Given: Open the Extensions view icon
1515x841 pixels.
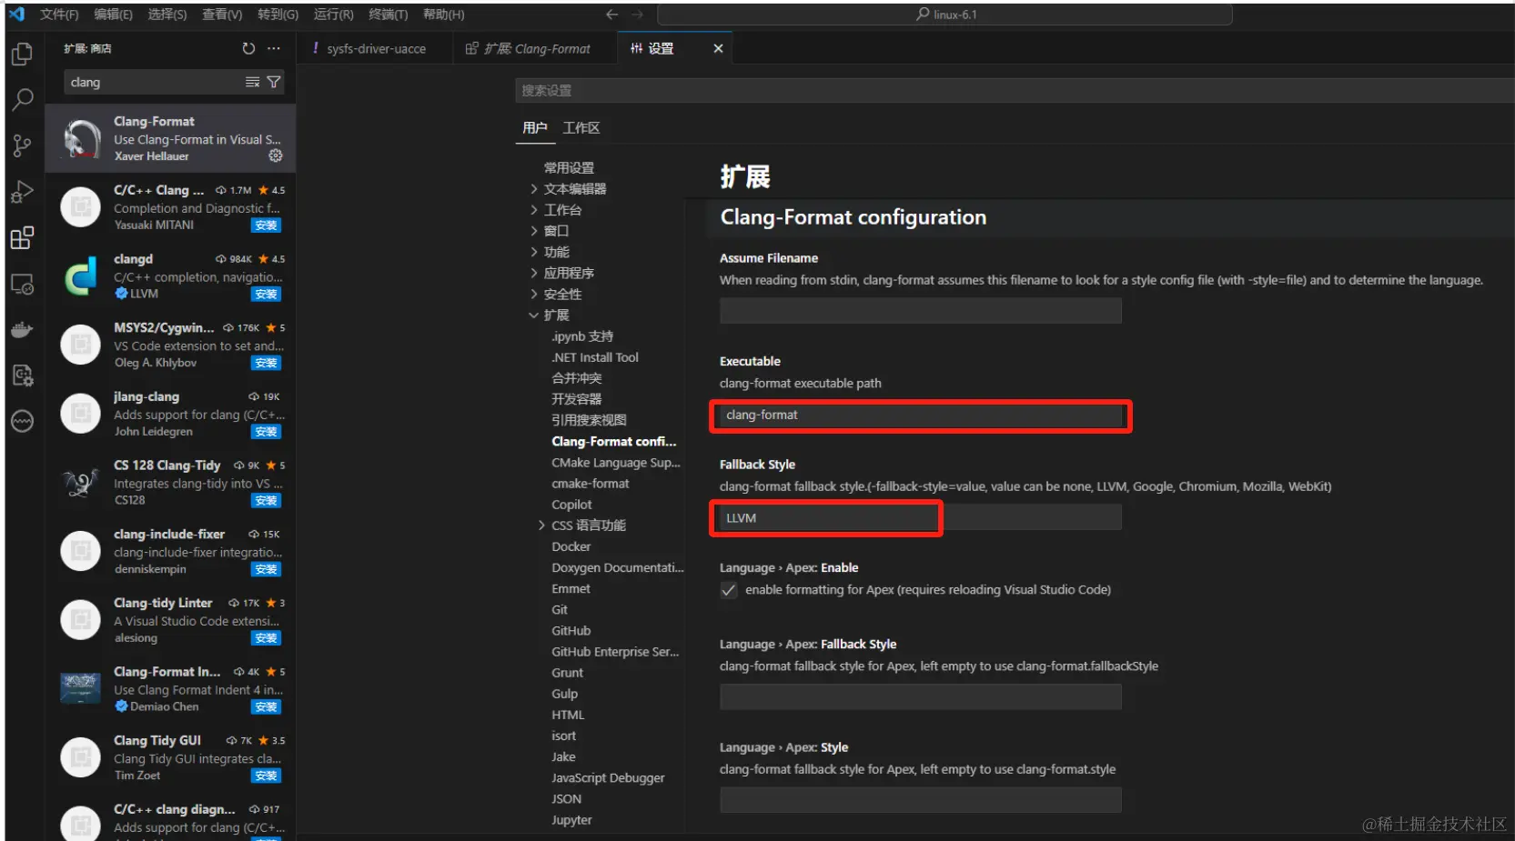Looking at the screenshot, I should coord(22,238).
